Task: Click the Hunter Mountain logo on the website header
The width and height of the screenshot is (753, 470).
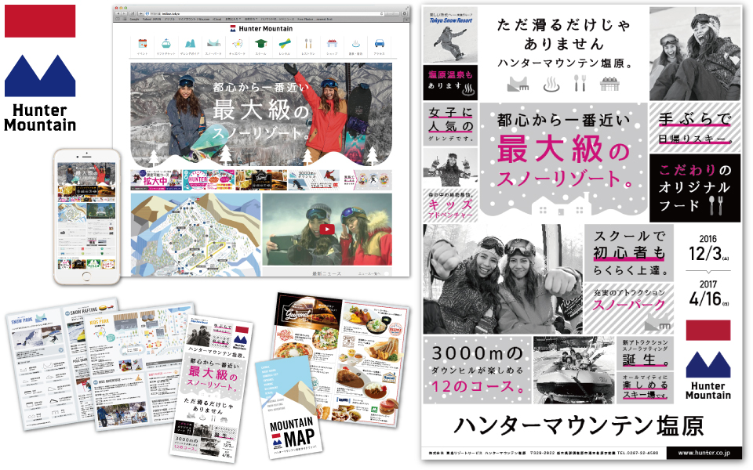Action: (x=262, y=28)
